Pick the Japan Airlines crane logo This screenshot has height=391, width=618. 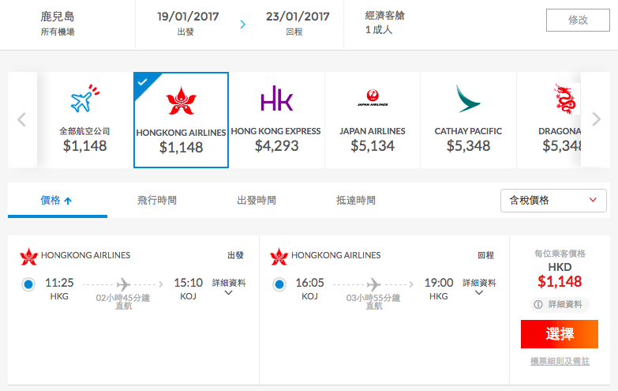click(x=373, y=98)
